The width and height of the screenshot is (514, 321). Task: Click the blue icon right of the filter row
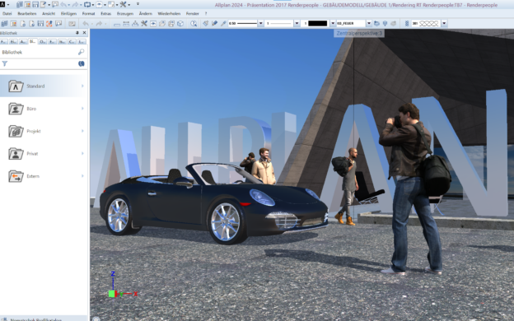coord(82,63)
